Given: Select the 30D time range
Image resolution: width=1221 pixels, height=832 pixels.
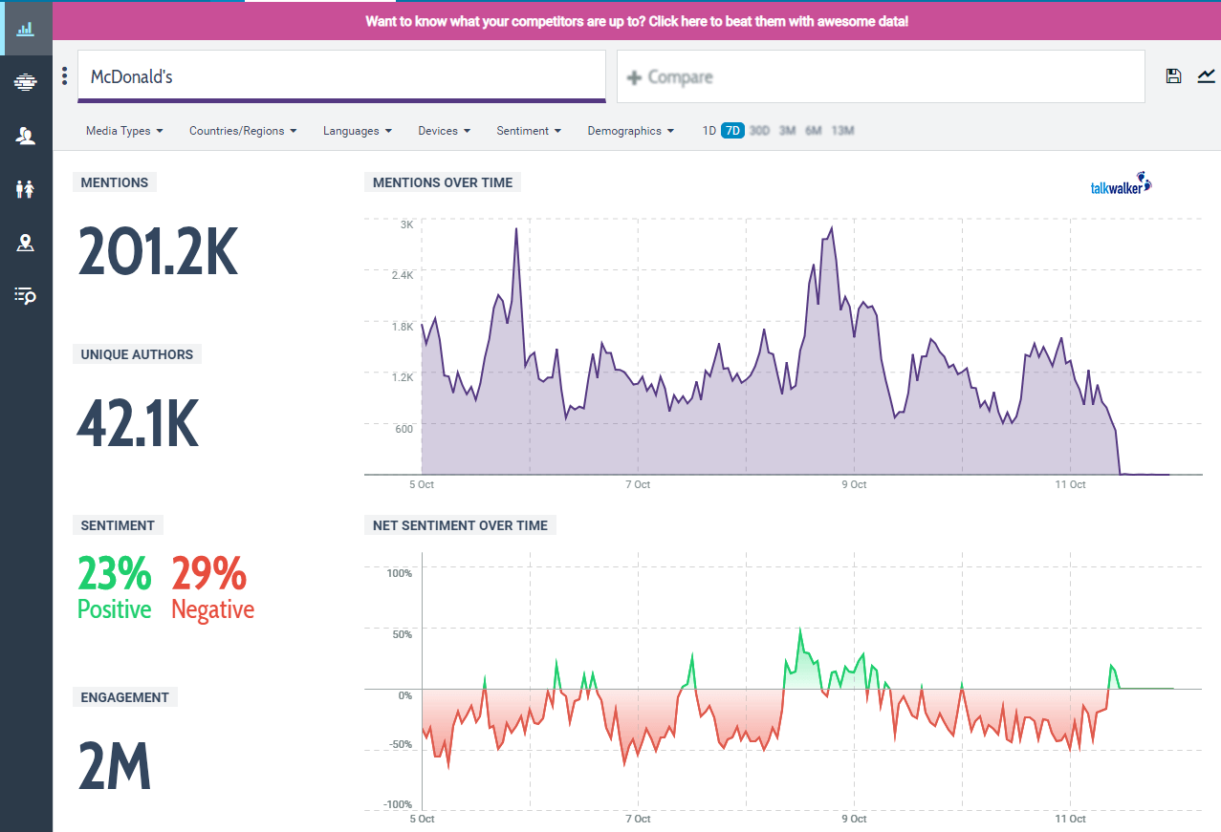Looking at the screenshot, I should pos(759,131).
